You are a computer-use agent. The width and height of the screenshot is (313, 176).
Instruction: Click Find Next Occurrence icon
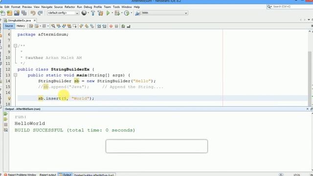tap(64, 26)
